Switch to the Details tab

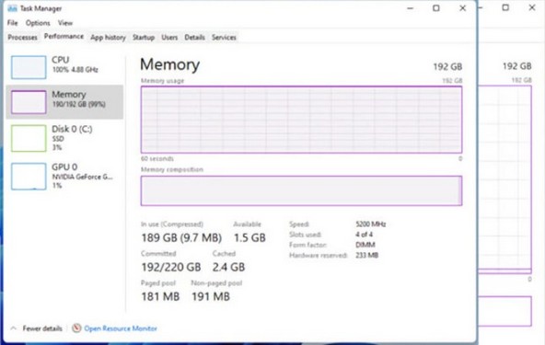point(194,37)
